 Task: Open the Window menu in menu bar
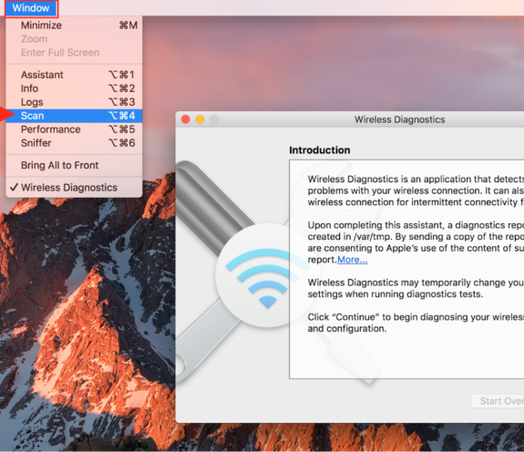click(x=31, y=8)
